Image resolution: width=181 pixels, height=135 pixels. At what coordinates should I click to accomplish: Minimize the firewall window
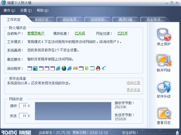167,3
